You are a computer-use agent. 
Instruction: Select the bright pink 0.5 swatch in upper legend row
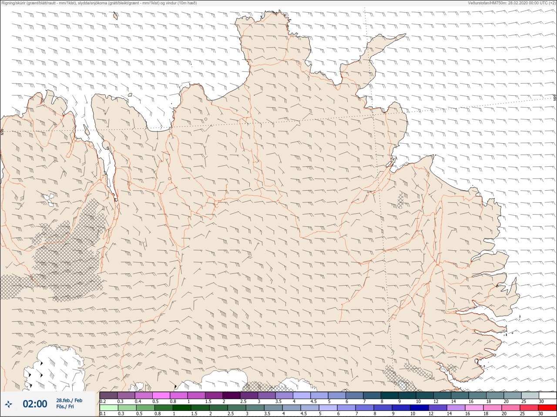pos(161,395)
